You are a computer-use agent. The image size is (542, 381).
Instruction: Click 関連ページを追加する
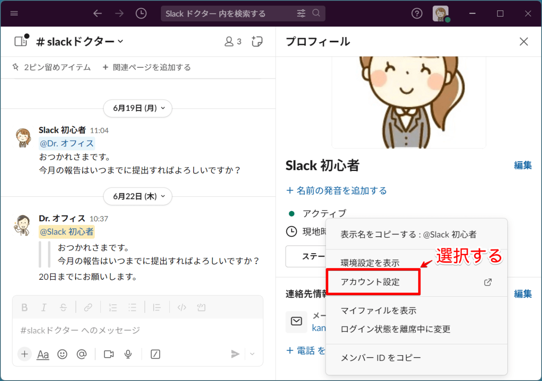click(x=147, y=67)
